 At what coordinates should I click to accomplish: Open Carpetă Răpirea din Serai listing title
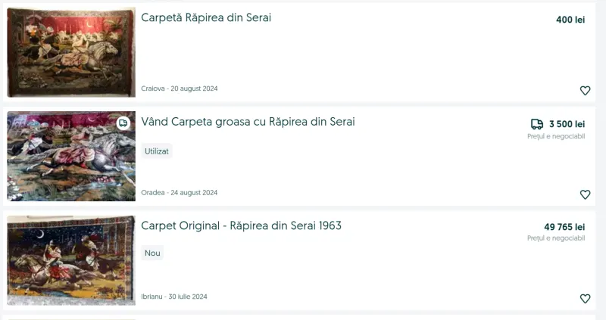point(206,17)
